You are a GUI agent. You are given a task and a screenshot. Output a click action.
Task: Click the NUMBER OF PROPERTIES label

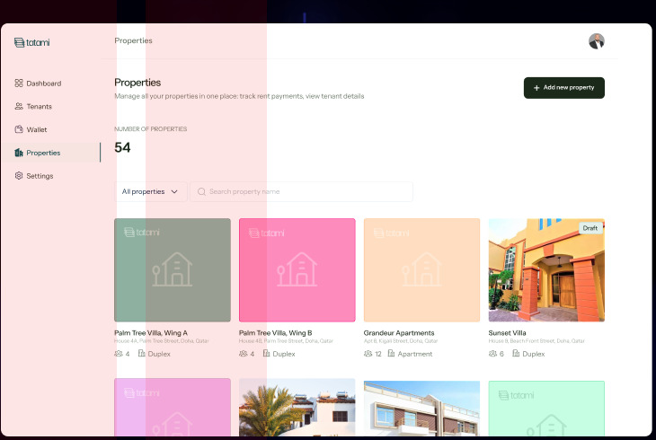[x=151, y=128]
